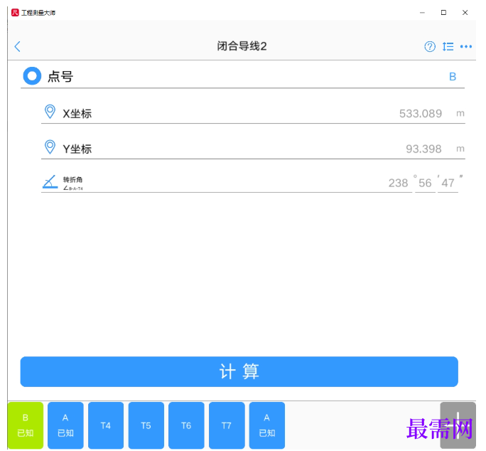Go back using the left chevron
Viewport: 486px width, 451px height.
click(x=17, y=46)
